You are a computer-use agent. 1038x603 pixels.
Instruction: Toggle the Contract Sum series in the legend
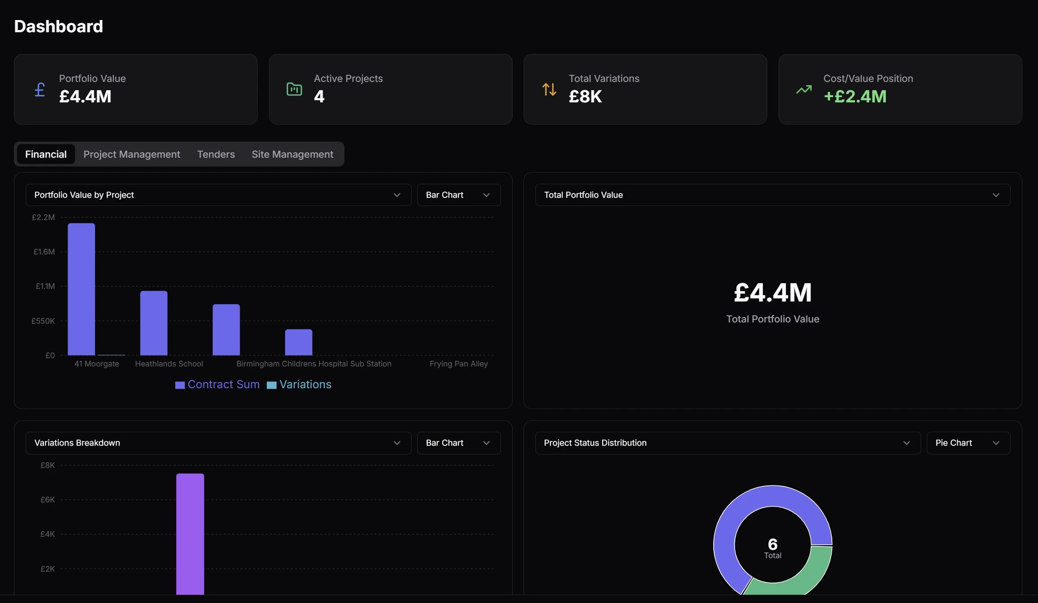[x=217, y=384]
